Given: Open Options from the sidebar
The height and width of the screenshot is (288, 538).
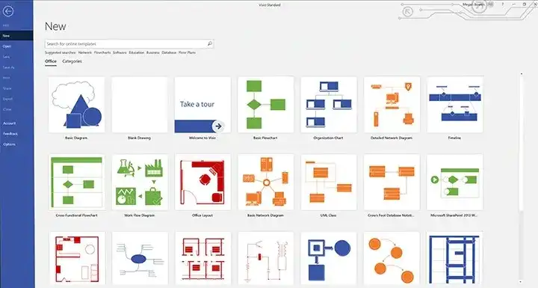Looking at the screenshot, I should (9, 144).
